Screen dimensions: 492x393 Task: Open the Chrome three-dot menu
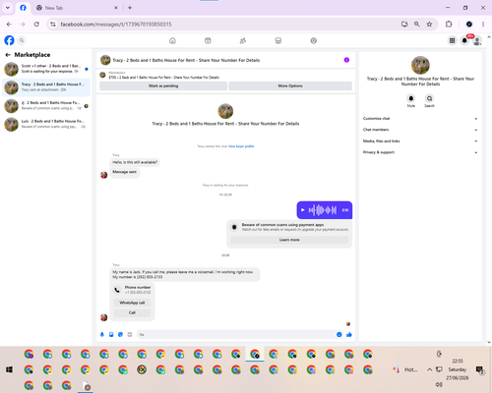click(x=483, y=25)
